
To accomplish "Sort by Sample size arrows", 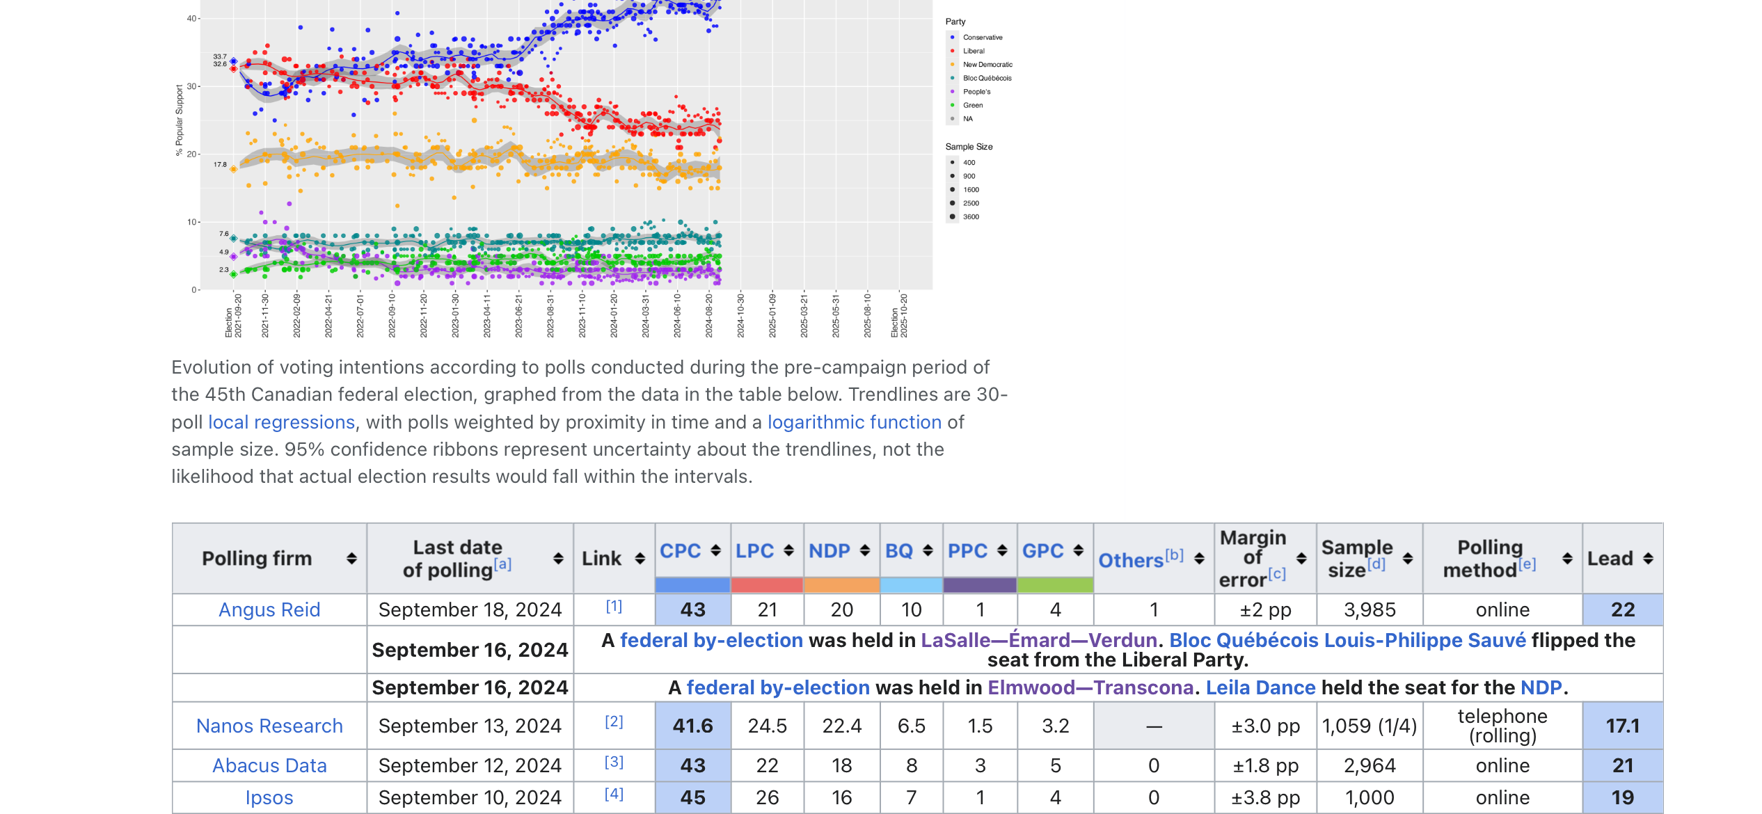I will tap(1408, 559).
